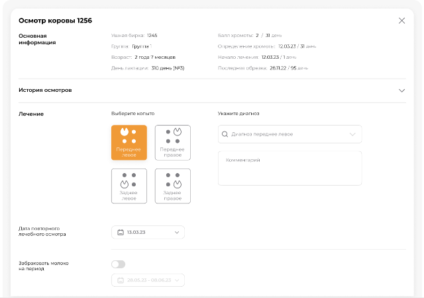This screenshot has width=424, height=298.
Task: Pick the Заднее правое hoof tile
Action: (172, 186)
